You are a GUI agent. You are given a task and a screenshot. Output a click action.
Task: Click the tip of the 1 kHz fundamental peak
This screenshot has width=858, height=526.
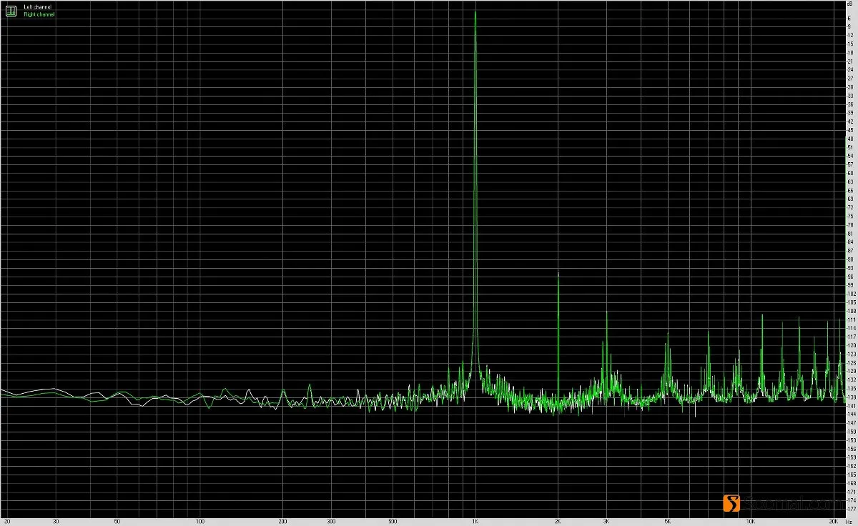point(475,12)
